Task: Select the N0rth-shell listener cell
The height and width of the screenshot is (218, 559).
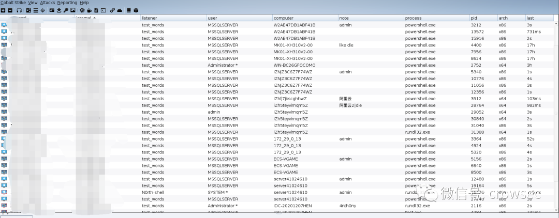Action: (153, 192)
